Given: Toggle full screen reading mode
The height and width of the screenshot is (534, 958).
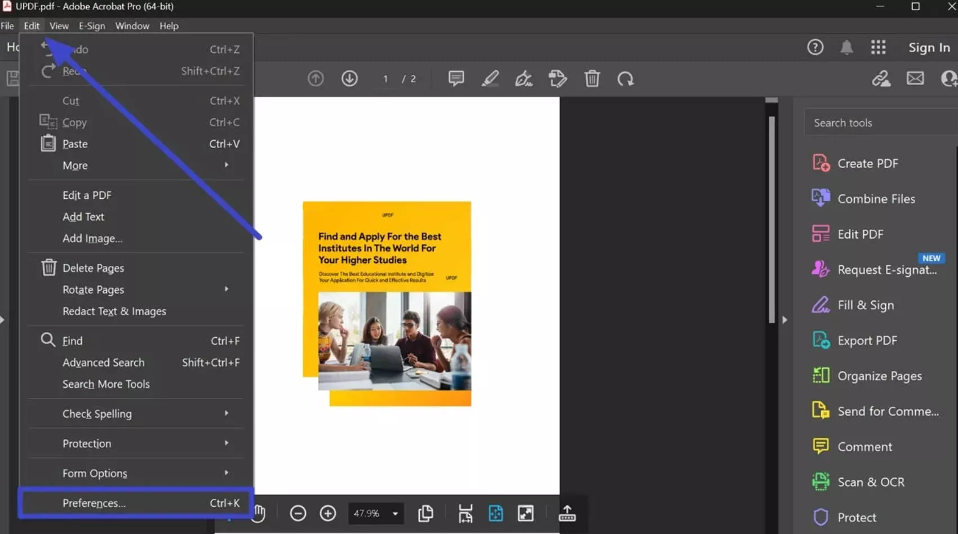Looking at the screenshot, I should coord(525,513).
